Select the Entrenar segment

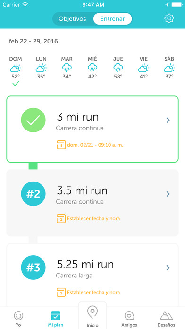[x=112, y=19]
